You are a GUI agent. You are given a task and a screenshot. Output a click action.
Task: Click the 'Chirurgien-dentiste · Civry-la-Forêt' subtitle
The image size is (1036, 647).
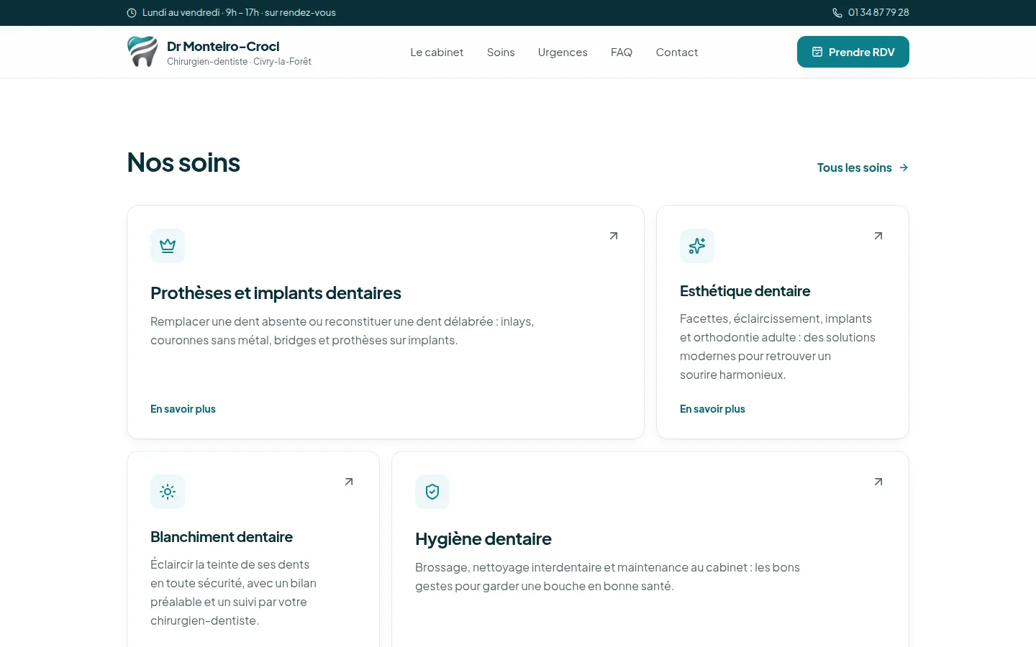click(x=239, y=62)
